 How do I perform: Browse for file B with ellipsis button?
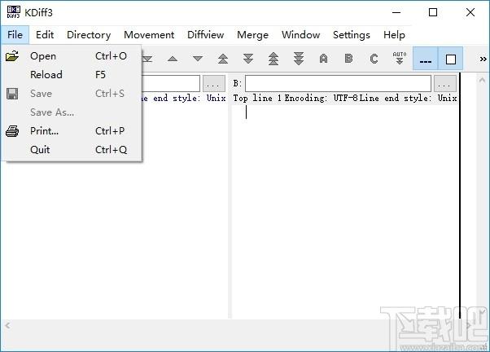click(x=444, y=84)
